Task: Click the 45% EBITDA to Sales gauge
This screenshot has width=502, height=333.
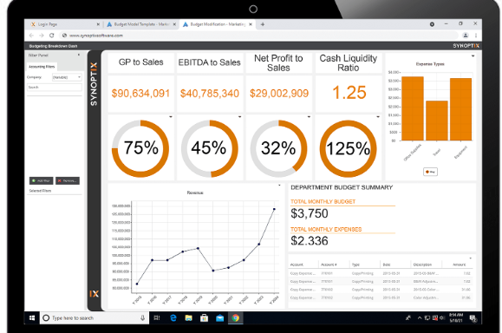Action: (x=209, y=148)
